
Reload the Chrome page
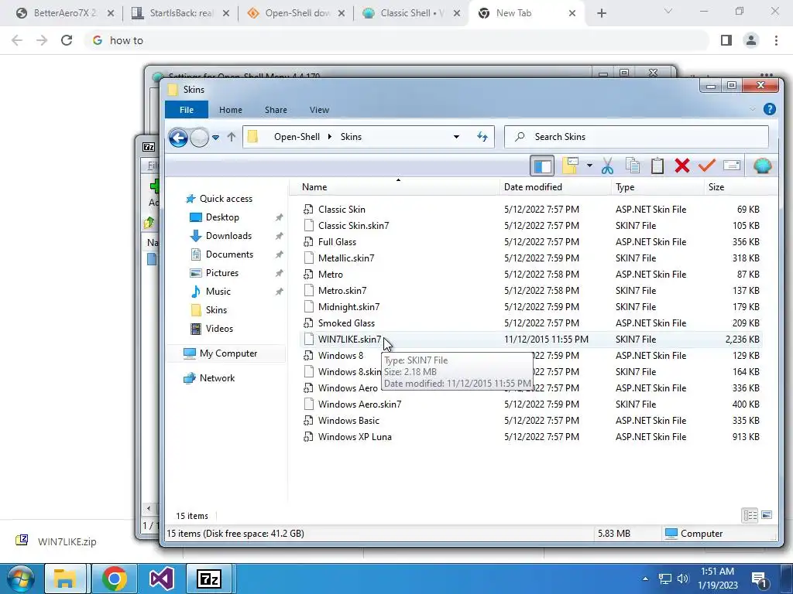coord(67,40)
